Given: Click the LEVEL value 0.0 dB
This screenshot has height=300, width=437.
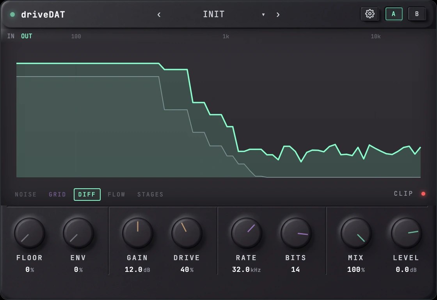Looking at the screenshot, I should 406,270.
